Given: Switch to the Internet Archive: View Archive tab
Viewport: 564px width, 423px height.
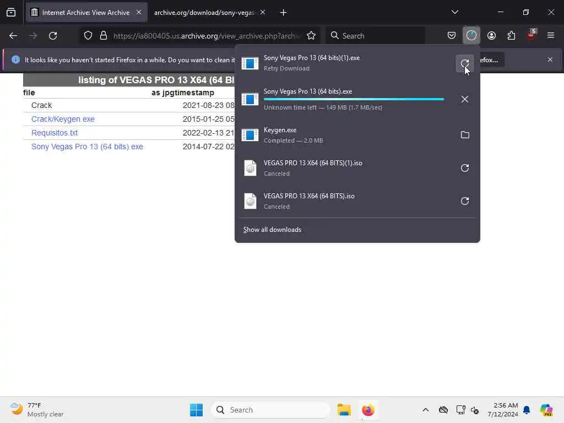Looking at the screenshot, I should click(x=86, y=13).
